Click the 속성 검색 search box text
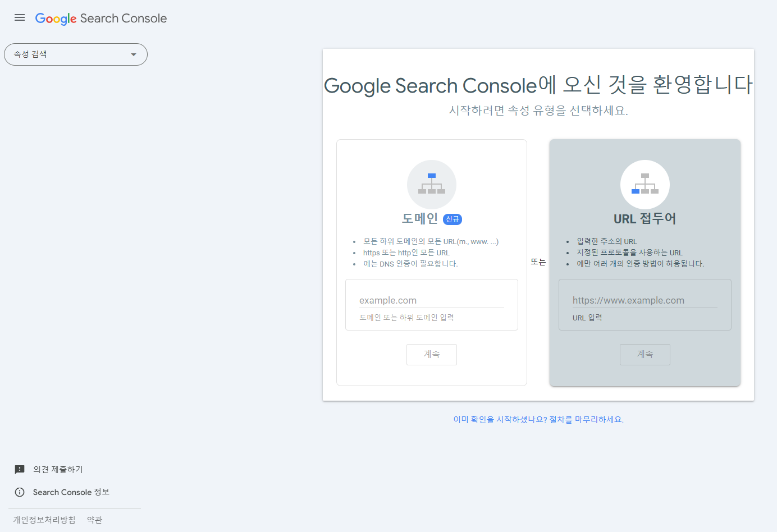 tap(30, 54)
